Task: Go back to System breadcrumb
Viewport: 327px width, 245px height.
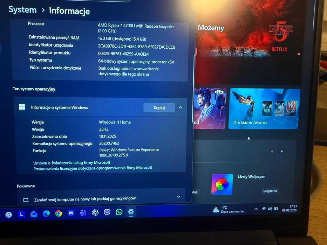Action: click(22, 10)
